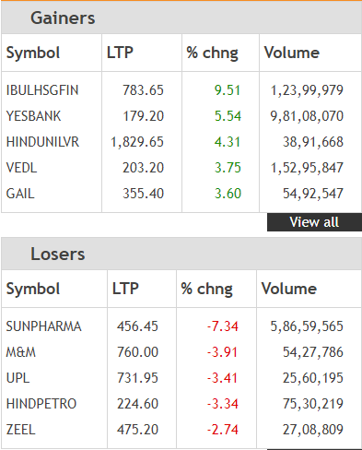
Task: Open the HINDUNILVR stock entry
Action: (42, 142)
